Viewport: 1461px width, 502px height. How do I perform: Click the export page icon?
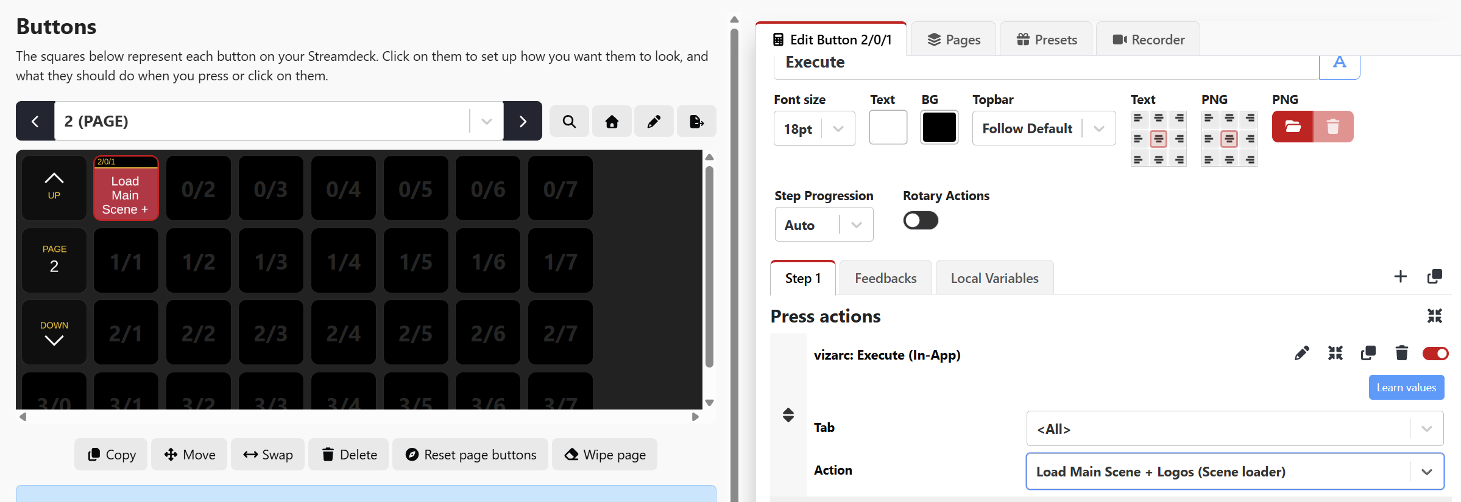(696, 122)
